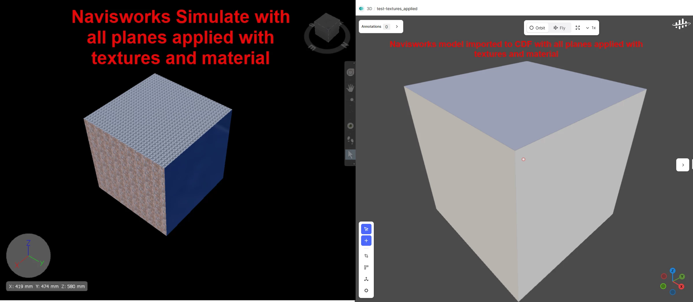Image resolution: width=693 pixels, height=302 pixels.
Task: Click the Navisworks XYZ axis indicator
Action: click(x=28, y=256)
